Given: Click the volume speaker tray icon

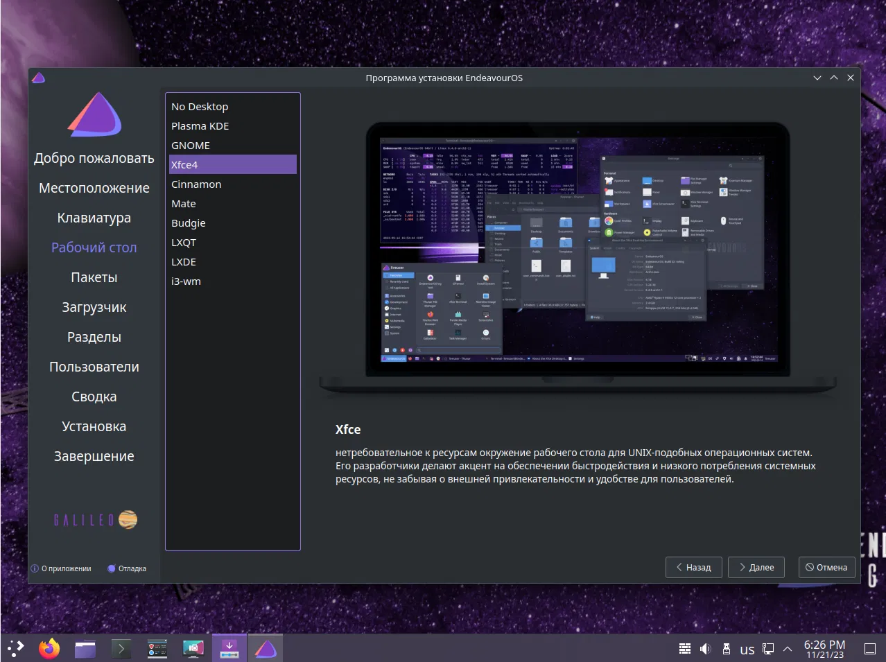Looking at the screenshot, I should pos(705,649).
